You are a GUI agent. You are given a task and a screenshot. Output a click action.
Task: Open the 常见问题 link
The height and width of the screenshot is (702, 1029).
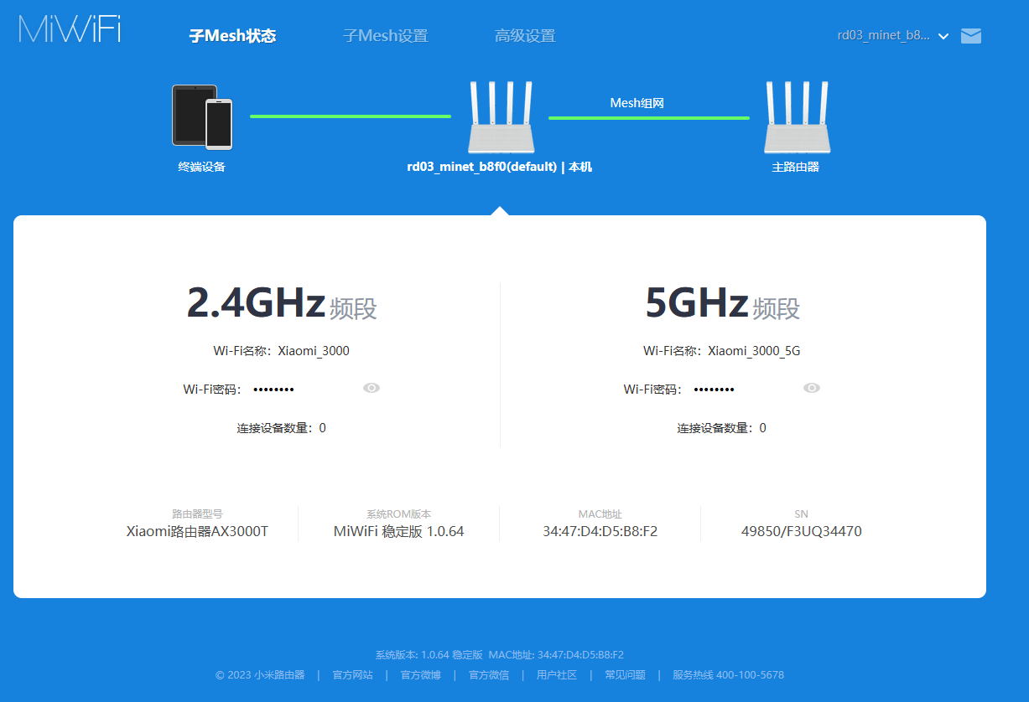(x=625, y=674)
